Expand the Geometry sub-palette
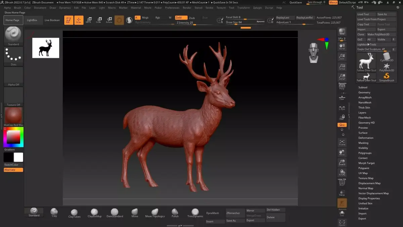 point(364,92)
